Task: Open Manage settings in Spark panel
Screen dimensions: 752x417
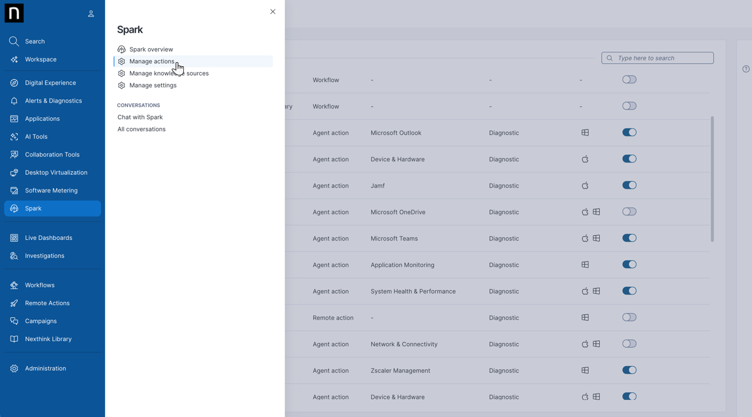Action: pos(153,86)
